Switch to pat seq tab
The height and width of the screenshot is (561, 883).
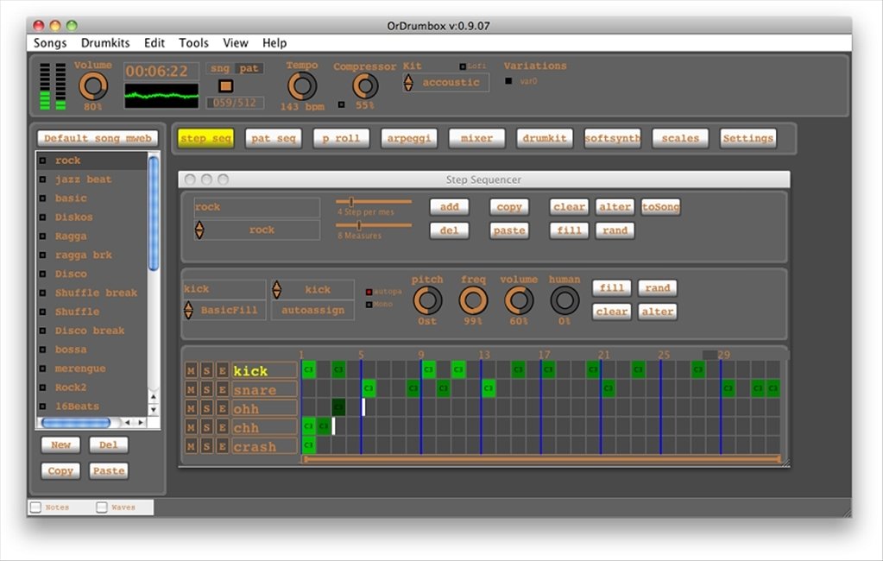274,139
